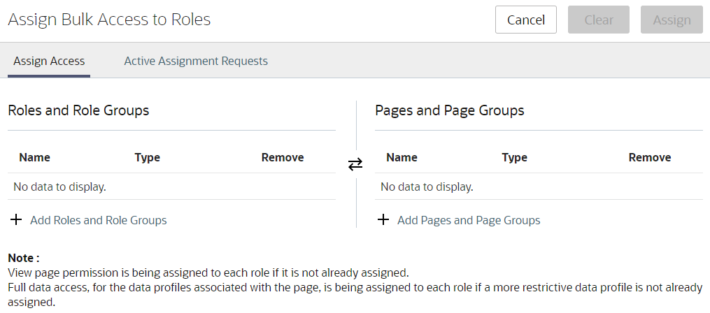
Task: Click the Roles and Role Groups heading
Action: point(78,110)
